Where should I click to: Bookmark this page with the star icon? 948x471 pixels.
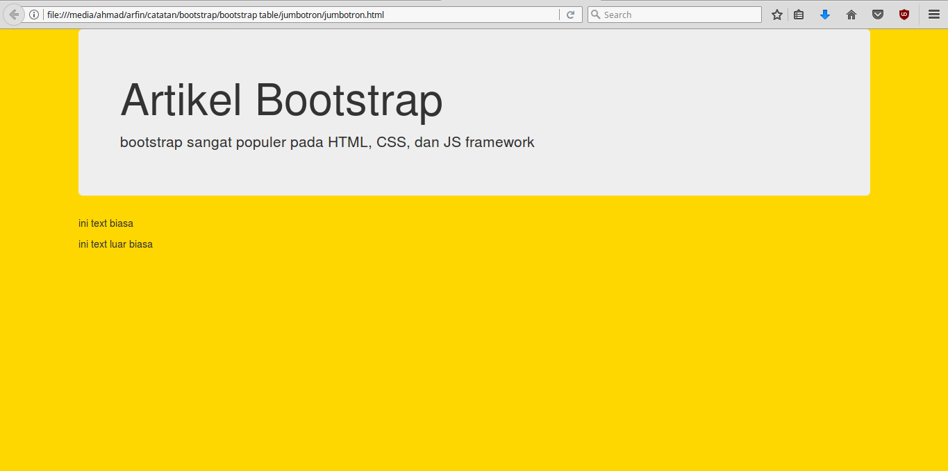pos(777,15)
